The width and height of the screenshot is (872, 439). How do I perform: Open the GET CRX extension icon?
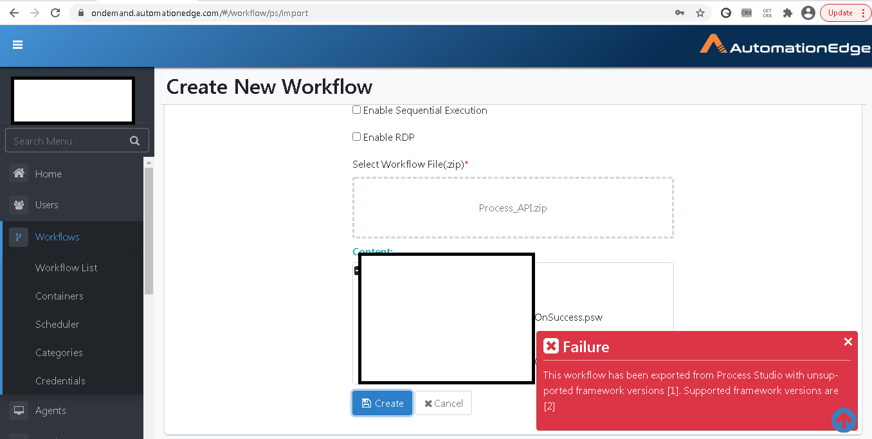[x=767, y=13]
